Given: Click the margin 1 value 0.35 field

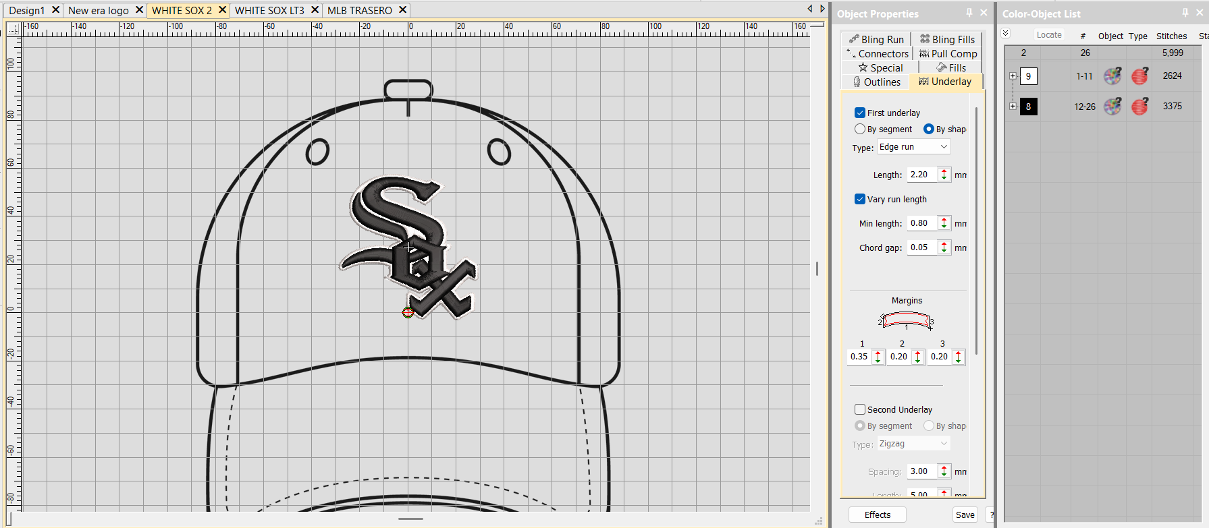Looking at the screenshot, I should tap(859, 357).
